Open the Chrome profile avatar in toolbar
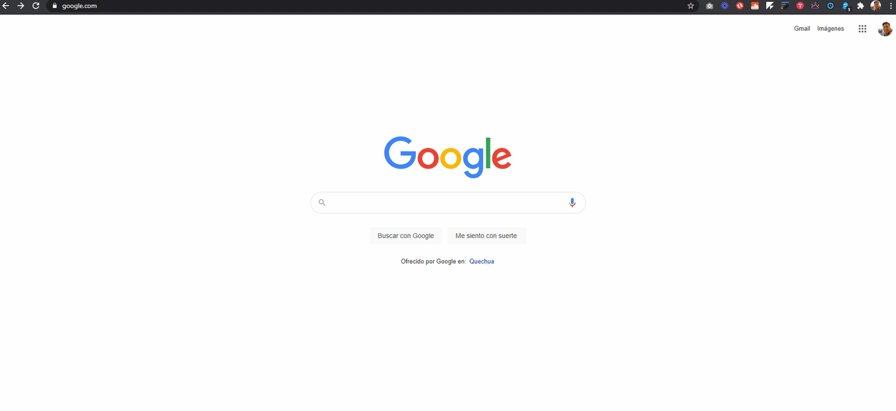Viewport: 896px width, 411px height. [x=876, y=6]
